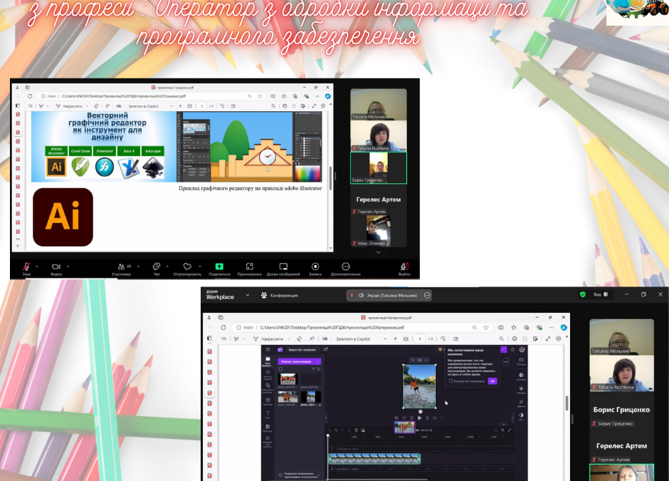The image size is (669, 481).
Task: Open the Participants panel showing 28
Action: click(x=121, y=266)
